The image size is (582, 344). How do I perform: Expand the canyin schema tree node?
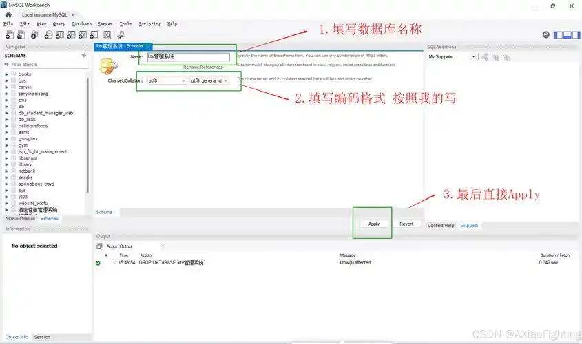(6, 87)
